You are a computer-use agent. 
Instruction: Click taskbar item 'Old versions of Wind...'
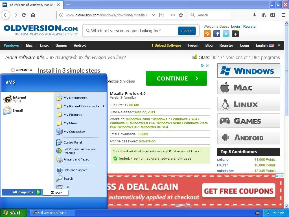(x=52, y=213)
